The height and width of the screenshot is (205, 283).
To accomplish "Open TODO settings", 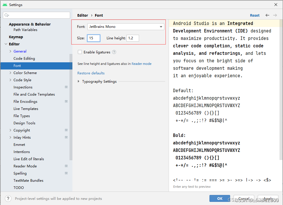I will click(x=19, y=188).
